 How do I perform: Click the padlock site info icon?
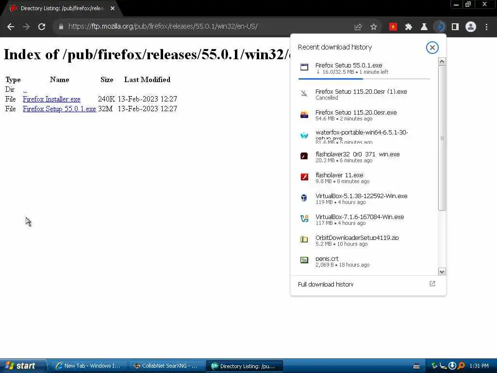(61, 27)
